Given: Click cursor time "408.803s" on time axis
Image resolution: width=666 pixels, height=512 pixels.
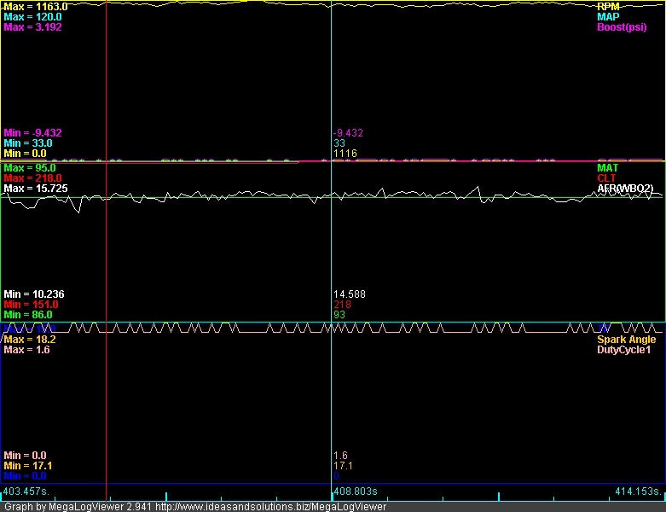Looking at the screenshot, I should point(356,492).
